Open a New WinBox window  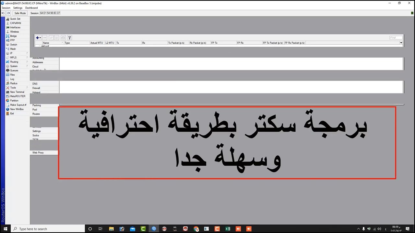17,109
